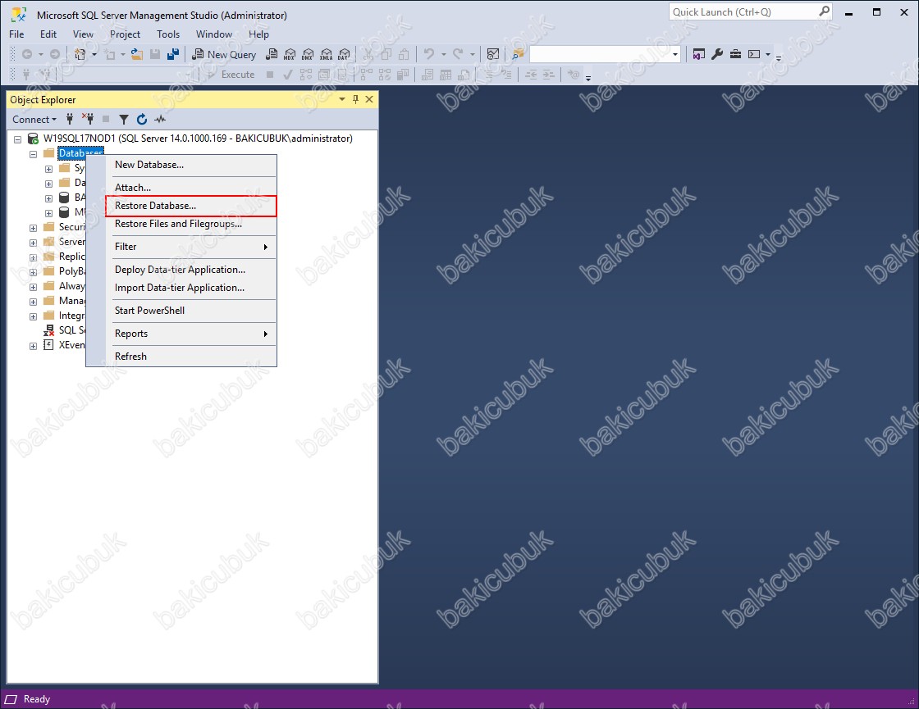Open the command window icon dropdown arrow
The width and height of the screenshot is (919, 709).
pos(768,54)
